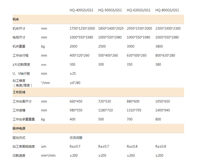Select the 1050*650 table size value

click(163, 101)
